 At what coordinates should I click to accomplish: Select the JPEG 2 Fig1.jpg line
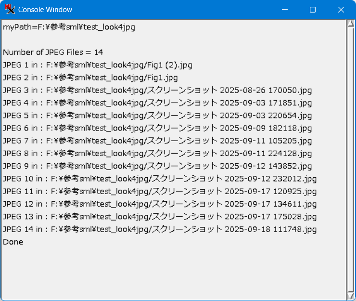click(90, 77)
